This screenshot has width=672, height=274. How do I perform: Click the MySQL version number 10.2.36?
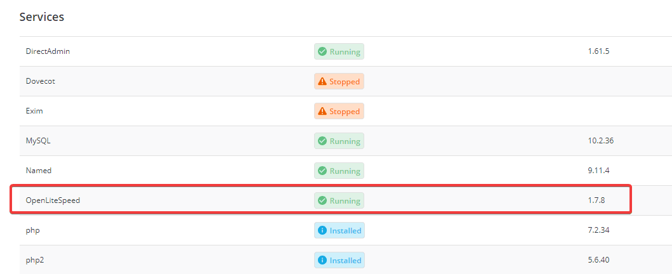pos(600,141)
